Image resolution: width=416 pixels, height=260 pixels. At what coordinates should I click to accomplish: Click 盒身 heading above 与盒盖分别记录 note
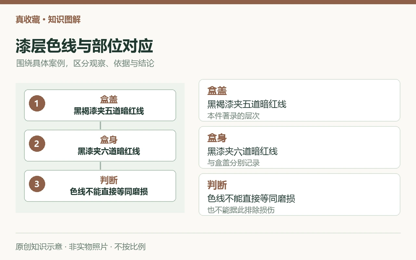point(217,138)
